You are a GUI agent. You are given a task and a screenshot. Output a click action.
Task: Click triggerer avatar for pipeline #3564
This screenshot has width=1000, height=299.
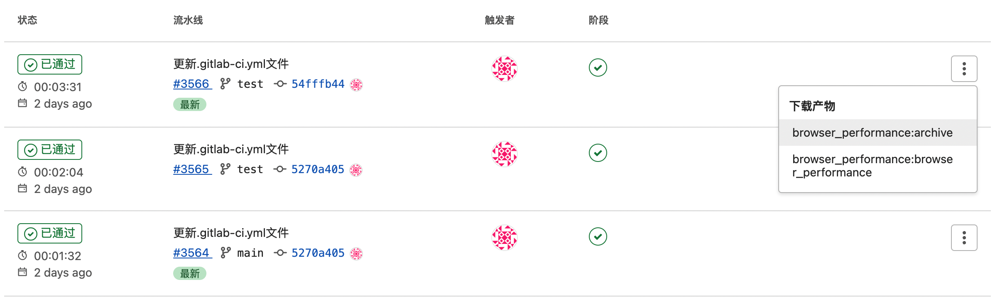pos(504,238)
